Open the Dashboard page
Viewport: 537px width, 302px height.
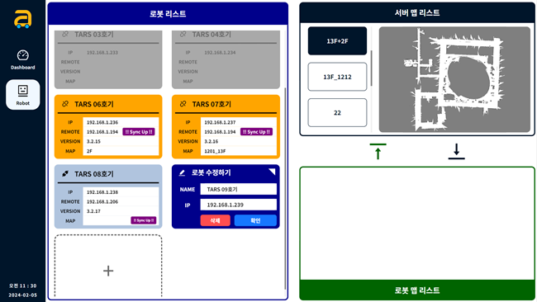coord(22,60)
